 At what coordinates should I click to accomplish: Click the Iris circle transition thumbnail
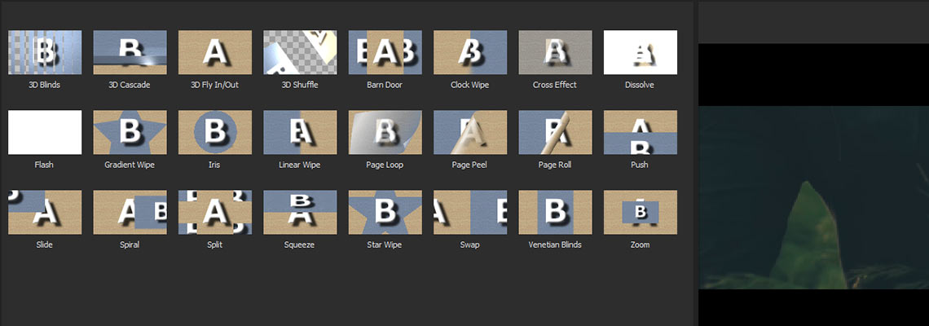point(215,132)
